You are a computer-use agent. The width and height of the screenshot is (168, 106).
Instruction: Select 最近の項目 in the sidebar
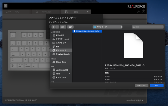tap(61, 35)
